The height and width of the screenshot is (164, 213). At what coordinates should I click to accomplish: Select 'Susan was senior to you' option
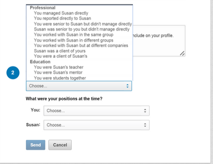[79, 29]
